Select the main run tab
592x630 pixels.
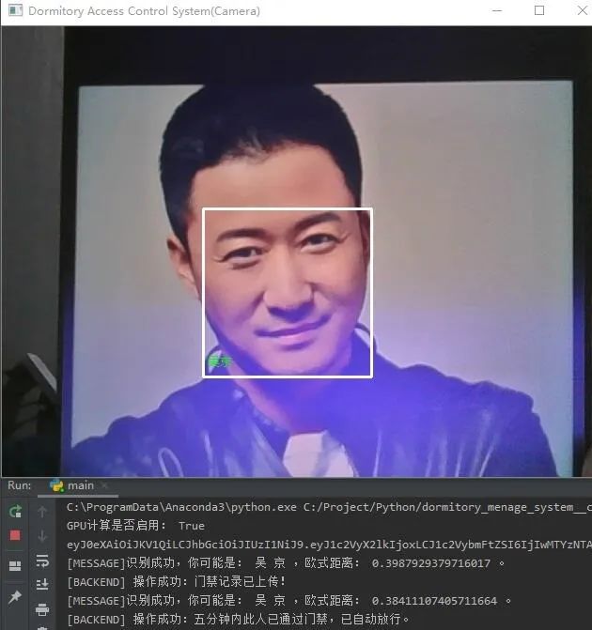click(78, 485)
